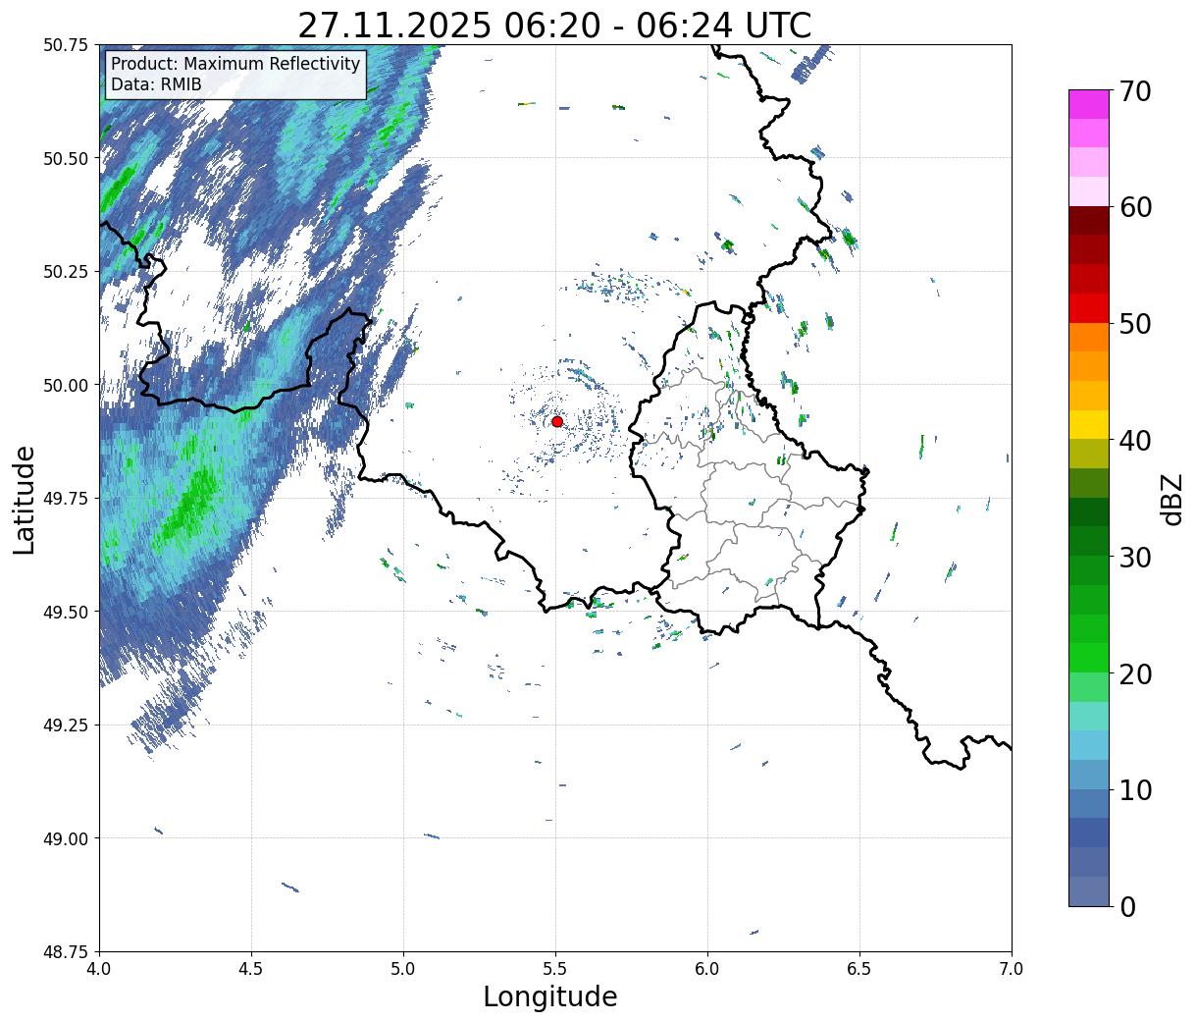The height and width of the screenshot is (1021, 1196).
Task: Click colorbar tick label 70
Action: pos(1135,91)
